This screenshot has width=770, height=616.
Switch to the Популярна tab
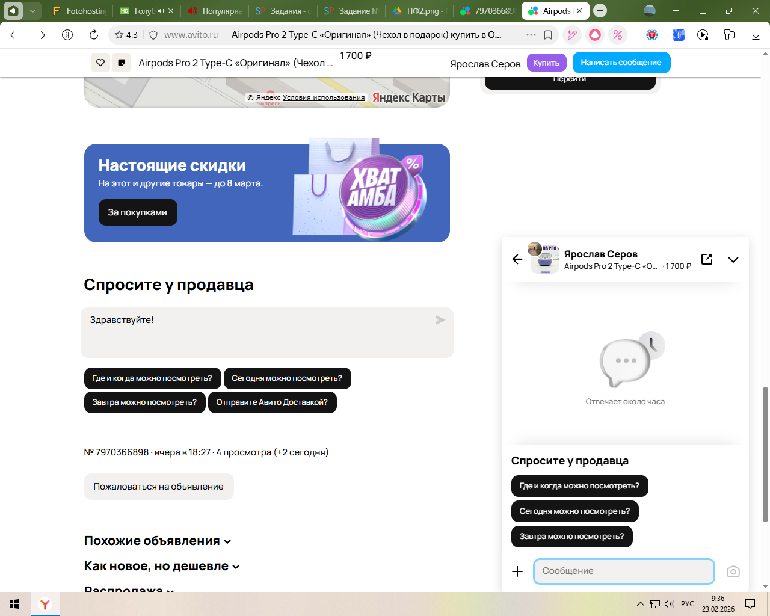(x=214, y=11)
